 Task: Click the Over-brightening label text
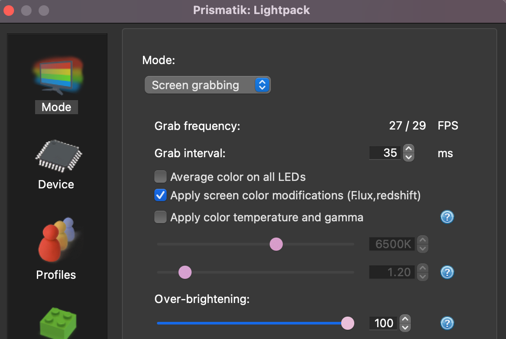[201, 299]
